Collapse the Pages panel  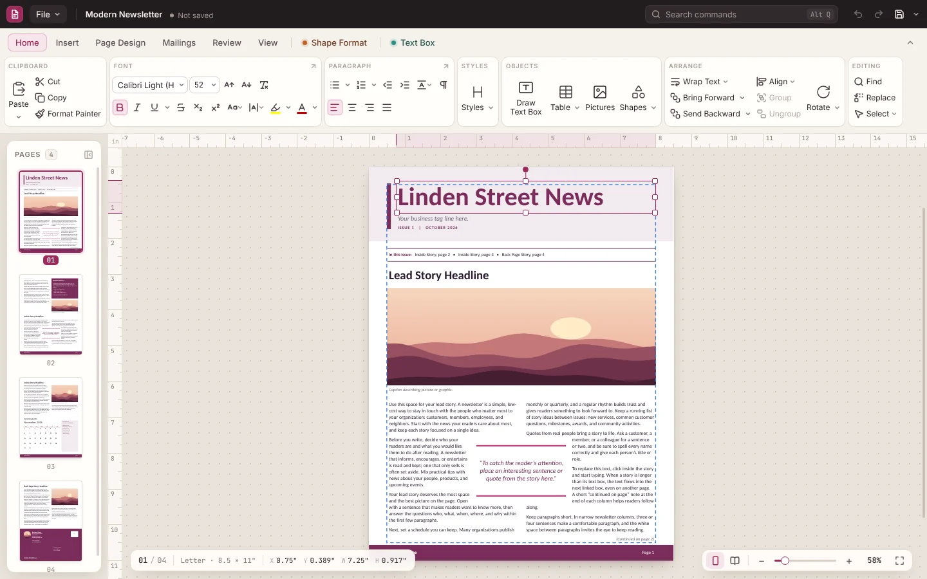pyautogui.click(x=89, y=154)
